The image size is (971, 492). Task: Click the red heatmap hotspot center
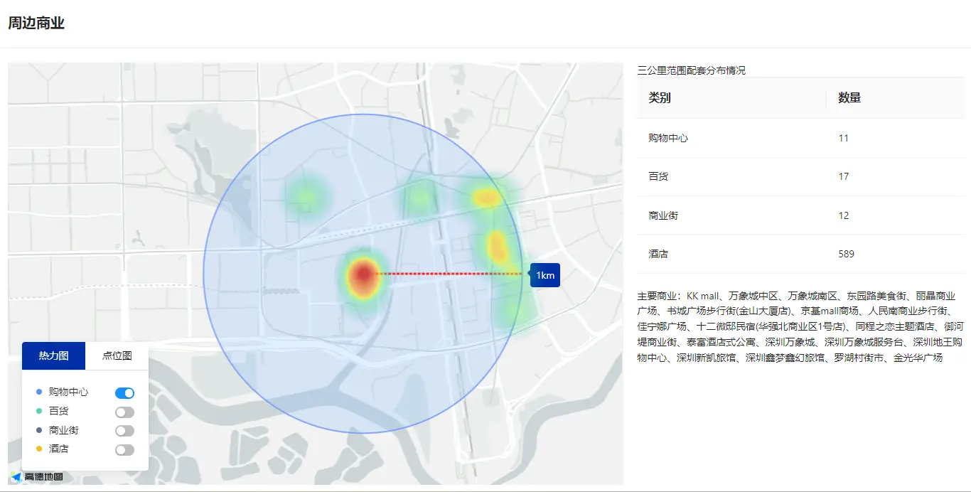(x=364, y=273)
